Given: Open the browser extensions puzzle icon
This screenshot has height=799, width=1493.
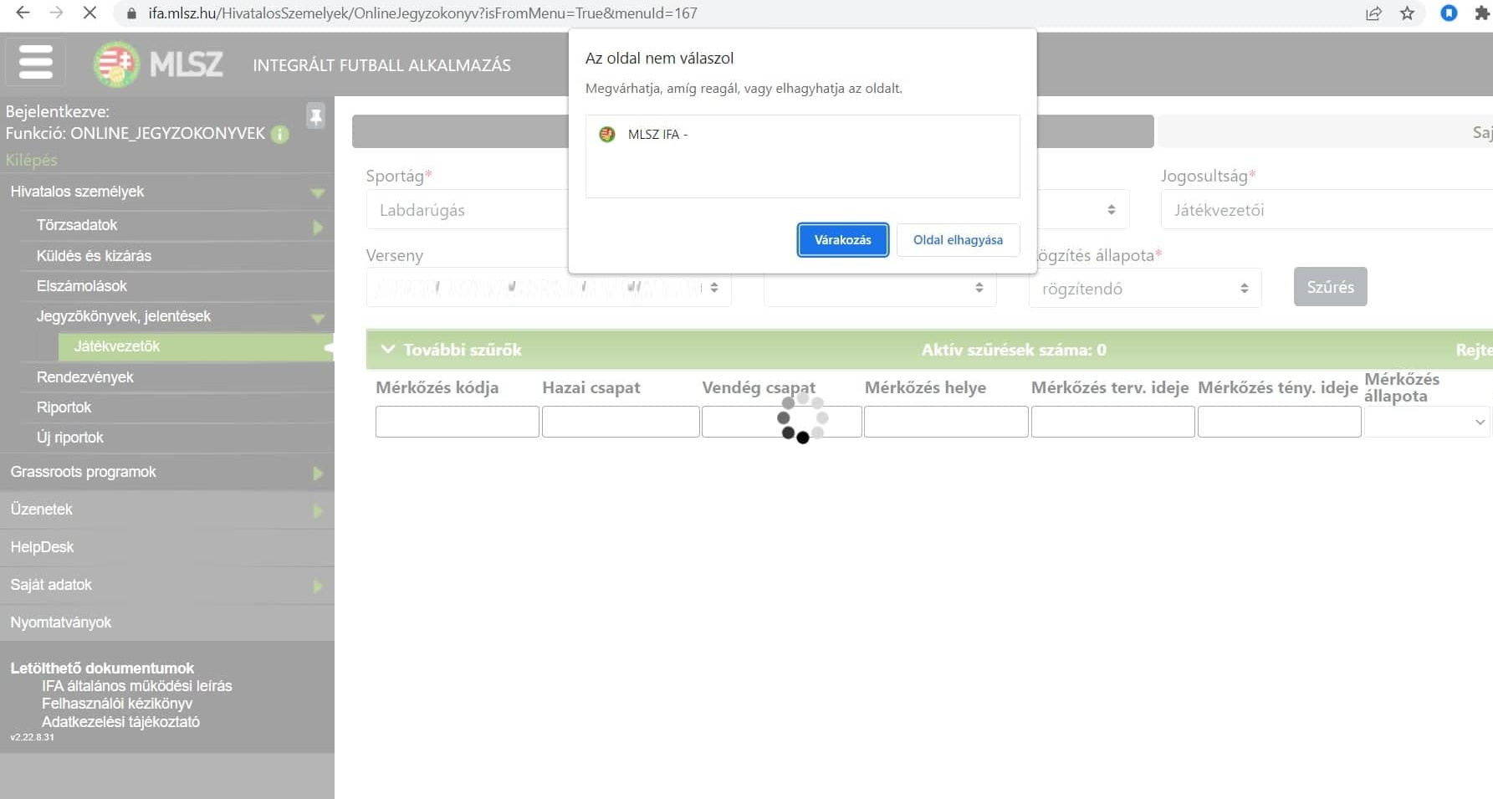Looking at the screenshot, I should tap(1482, 13).
